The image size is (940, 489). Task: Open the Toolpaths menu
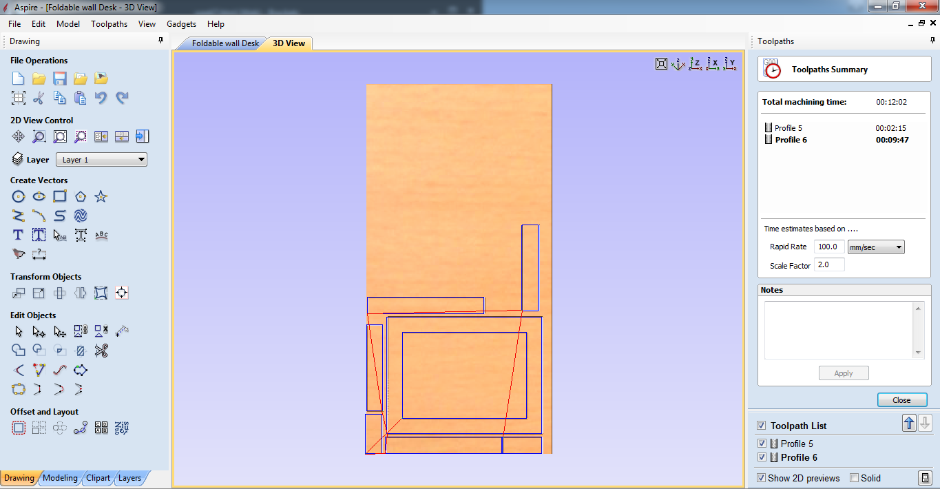[109, 23]
